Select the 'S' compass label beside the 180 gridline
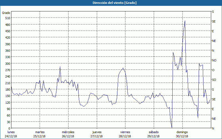The height and width of the screenshot is (139, 222). point(213,90)
